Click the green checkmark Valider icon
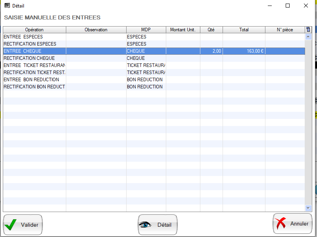 (x=11, y=225)
